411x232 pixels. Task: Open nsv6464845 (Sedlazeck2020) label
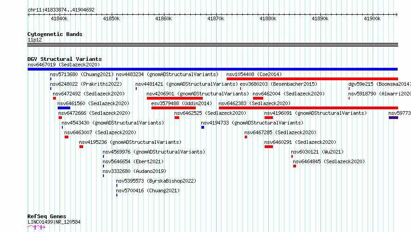coord(329,161)
